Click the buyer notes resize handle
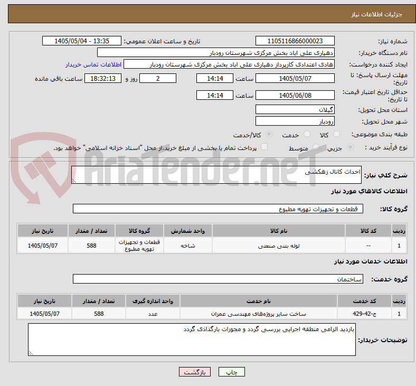 tap(31, 353)
